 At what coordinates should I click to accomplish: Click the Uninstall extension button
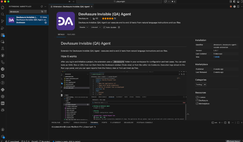pyautogui.click(x=94, y=27)
